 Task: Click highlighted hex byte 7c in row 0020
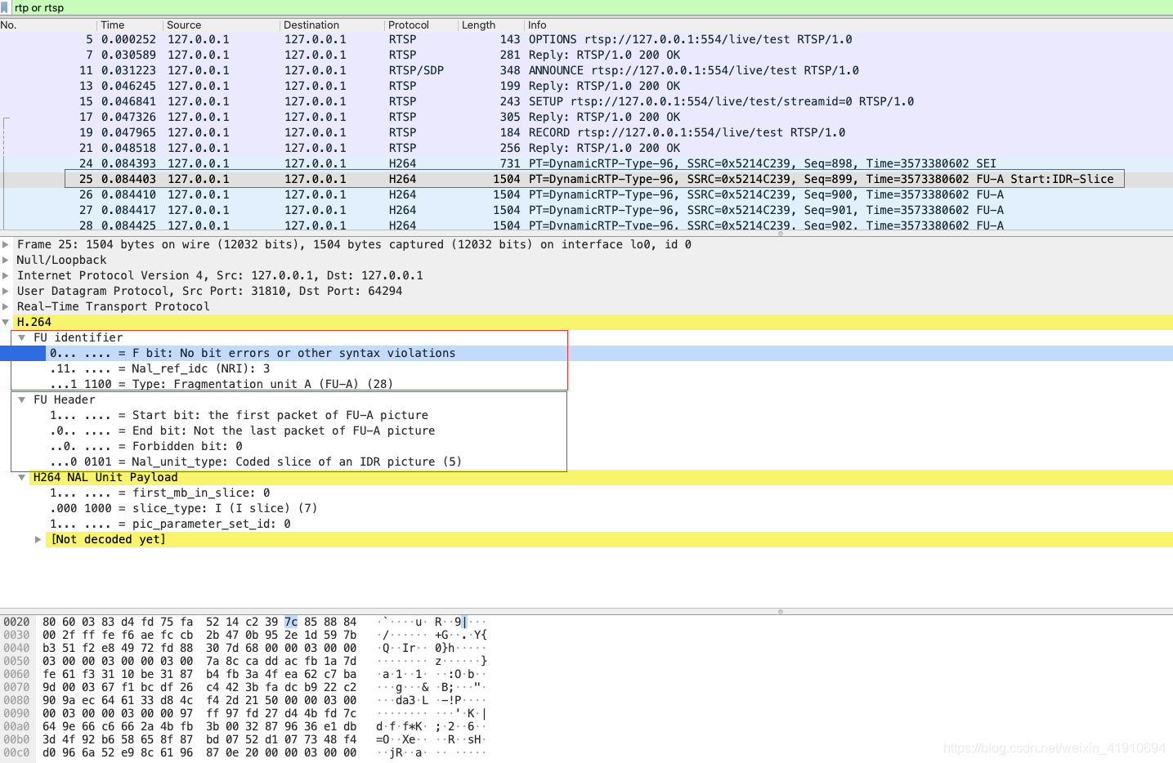point(291,622)
